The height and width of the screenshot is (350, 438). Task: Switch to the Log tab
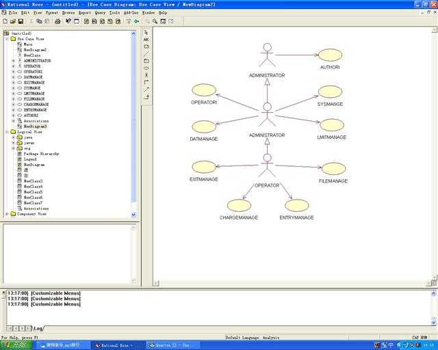click(38, 329)
